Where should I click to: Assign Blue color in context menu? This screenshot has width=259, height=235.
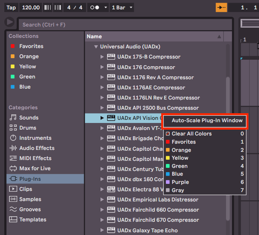click(205, 174)
